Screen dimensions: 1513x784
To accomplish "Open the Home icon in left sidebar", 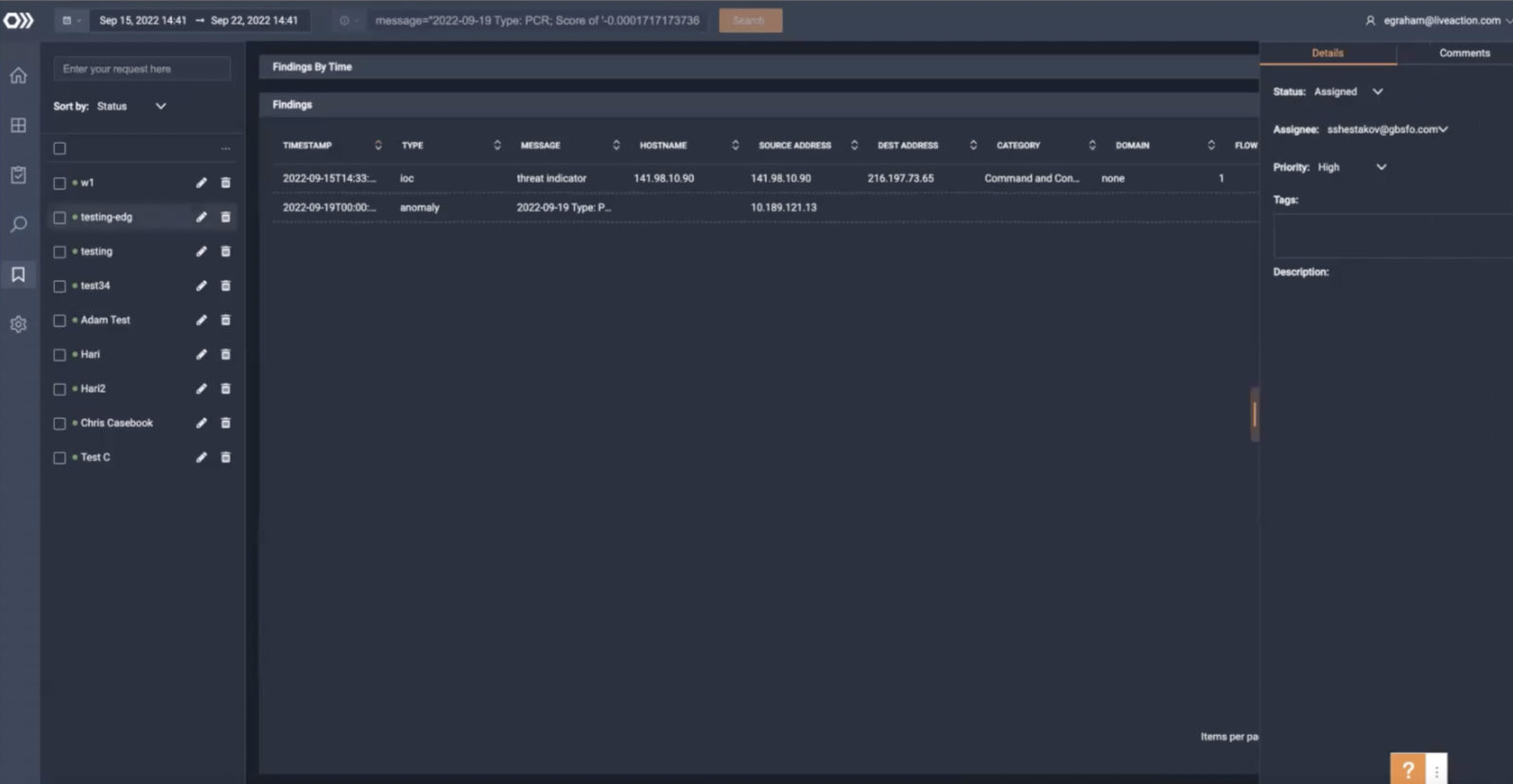I will 18,75.
